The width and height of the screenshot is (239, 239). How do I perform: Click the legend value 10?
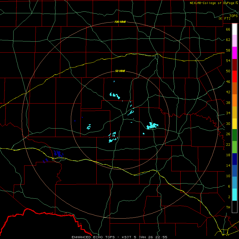click(x=228, y=176)
